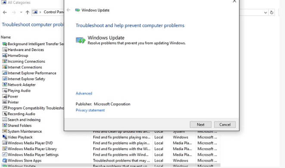Click 'Find and fix problems playing mo...' description

pyautogui.click(x=121, y=137)
